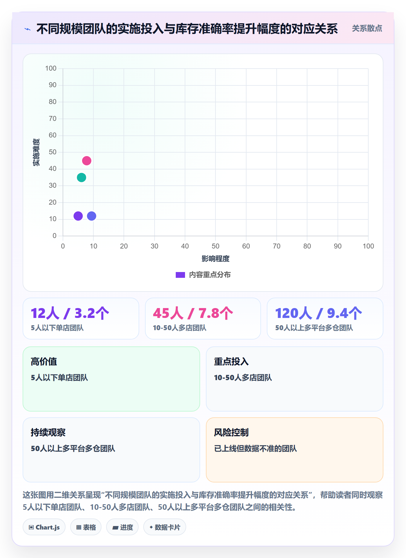
Task: Select the dark purple scatter point
Action: pos(78,216)
